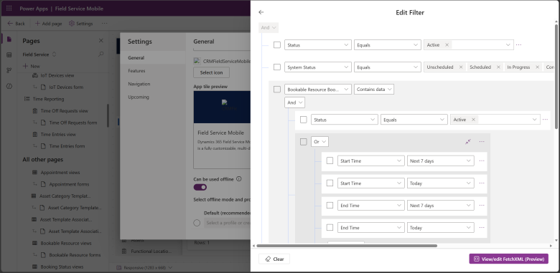The image size is (560, 273).
Task: Select the Navigation settings tab
Action: click(x=153, y=84)
